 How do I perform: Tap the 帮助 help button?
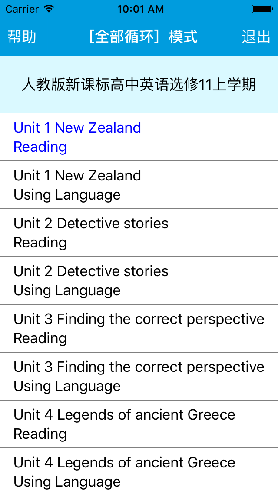22,37
